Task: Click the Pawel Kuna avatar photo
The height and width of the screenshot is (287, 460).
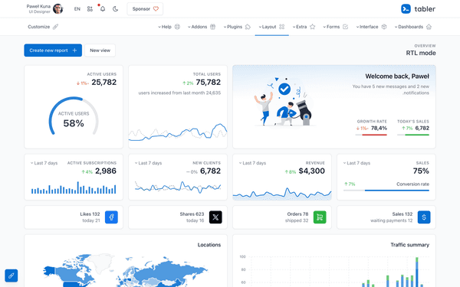Action: click(58, 8)
